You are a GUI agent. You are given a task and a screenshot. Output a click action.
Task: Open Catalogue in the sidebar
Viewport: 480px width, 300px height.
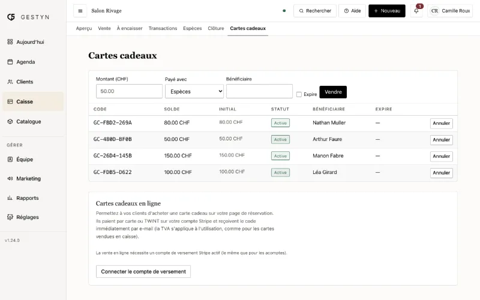pos(33,122)
